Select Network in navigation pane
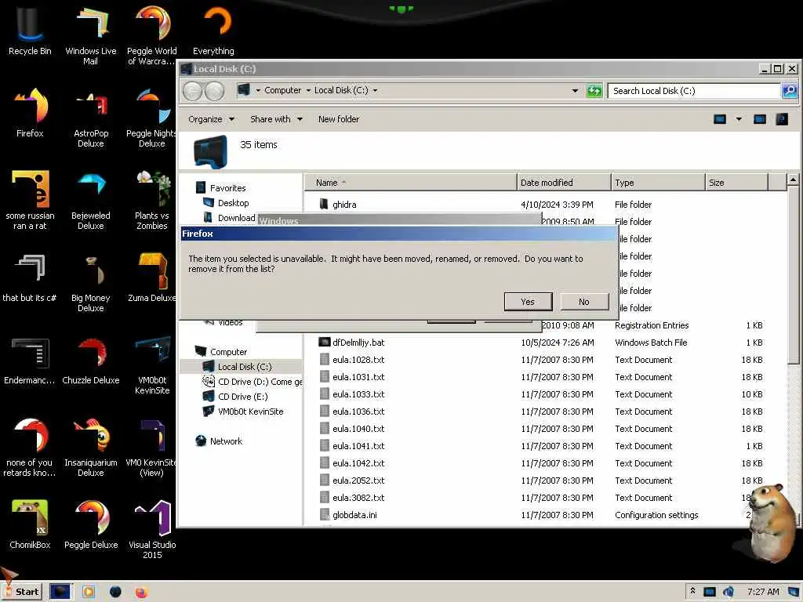The height and width of the screenshot is (602, 803). pyautogui.click(x=226, y=441)
